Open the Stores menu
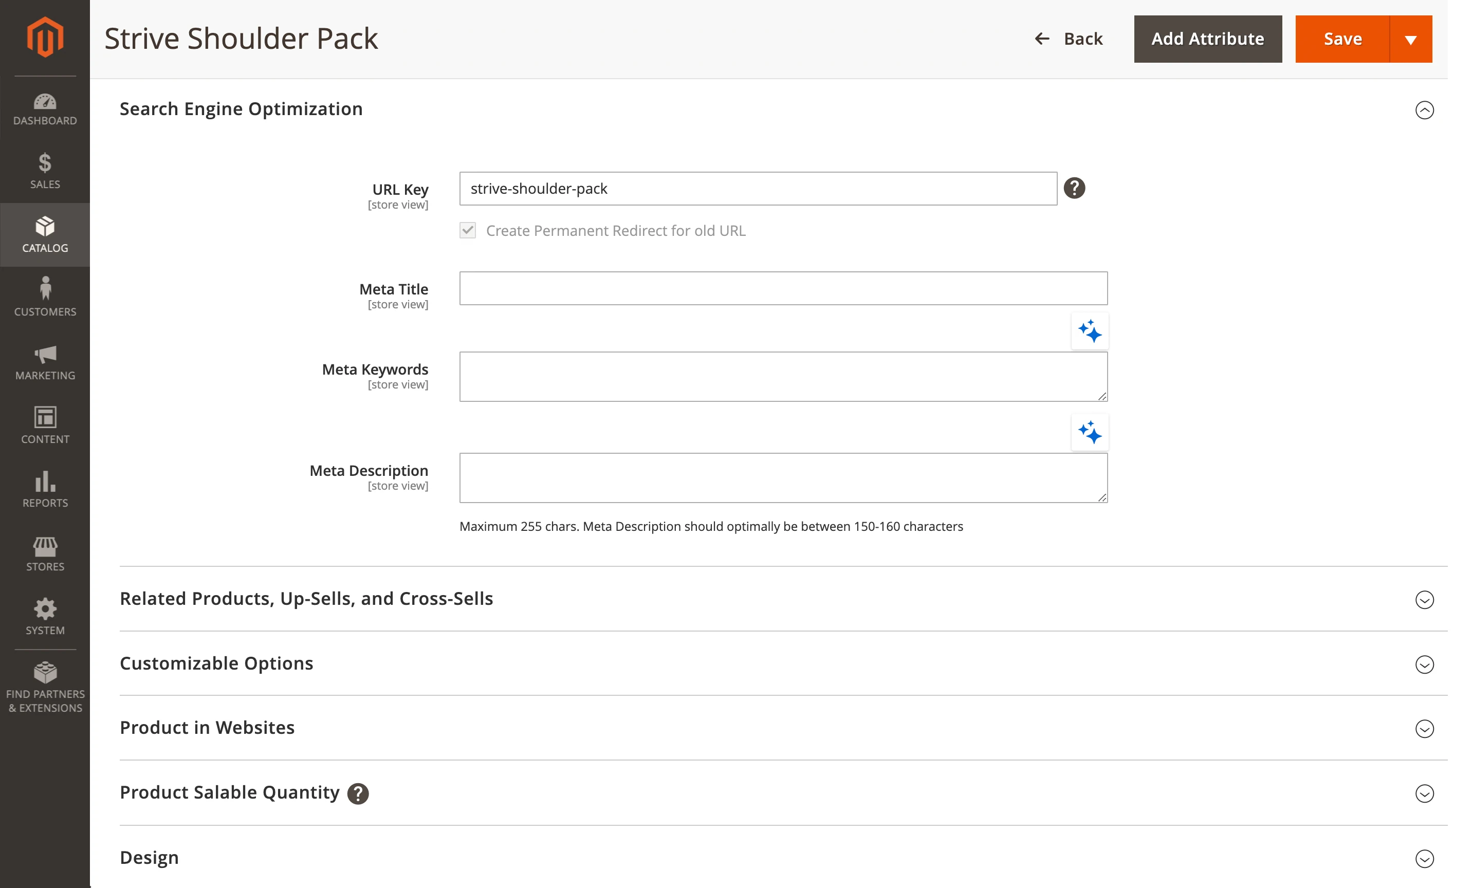Viewport: 1472px width, 888px height. (x=45, y=553)
